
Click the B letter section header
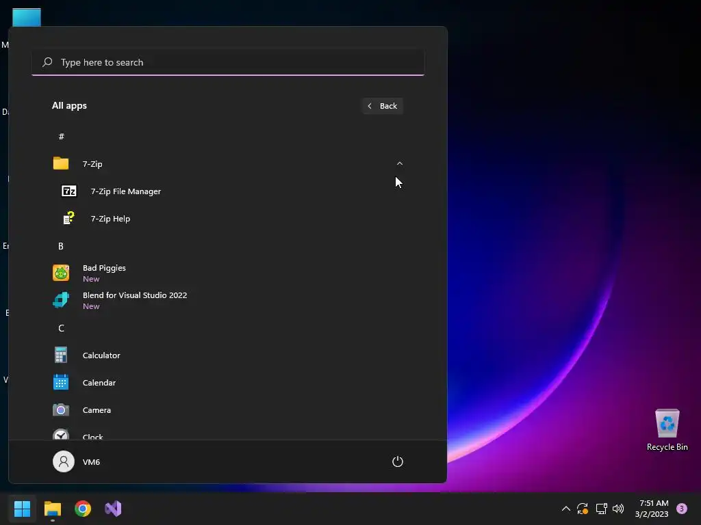click(x=61, y=246)
